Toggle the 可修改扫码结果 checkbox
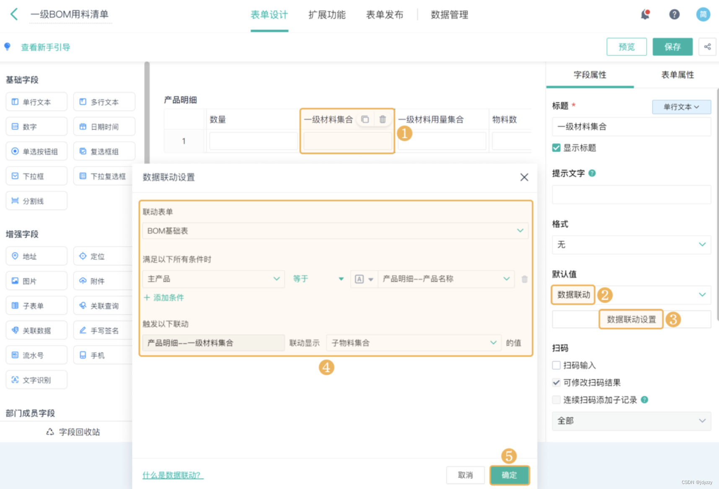 (556, 382)
